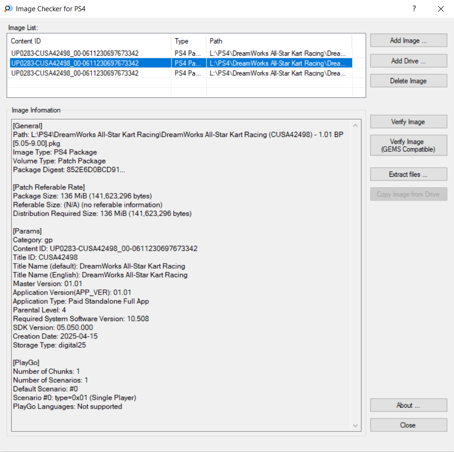Sort the list by Content ID column header

(x=90, y=41)
